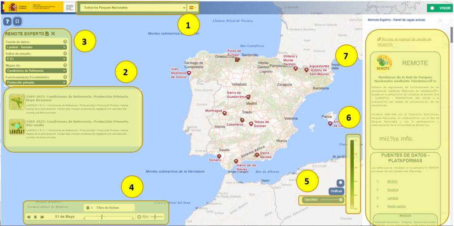Open the Sentinel platform link
The height and width of the screenshot is (226, 454).
[393, 190]
